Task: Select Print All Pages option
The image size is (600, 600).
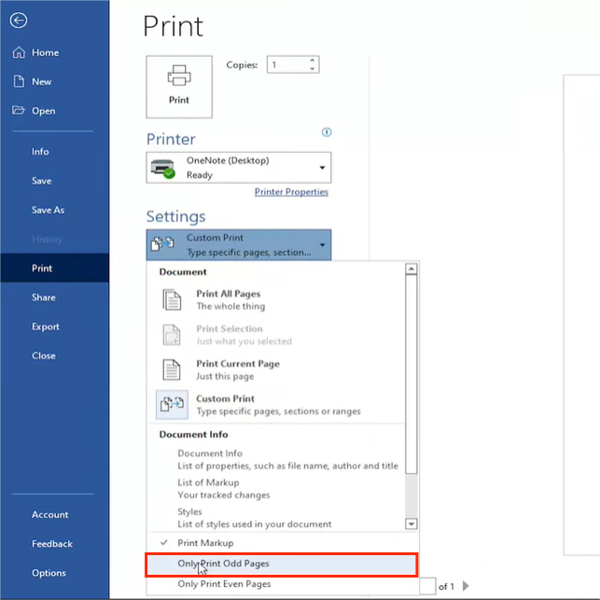Action: point(228,300)
